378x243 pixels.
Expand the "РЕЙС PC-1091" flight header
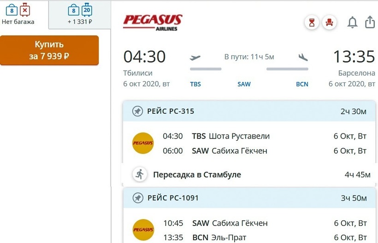pos(249,198)
